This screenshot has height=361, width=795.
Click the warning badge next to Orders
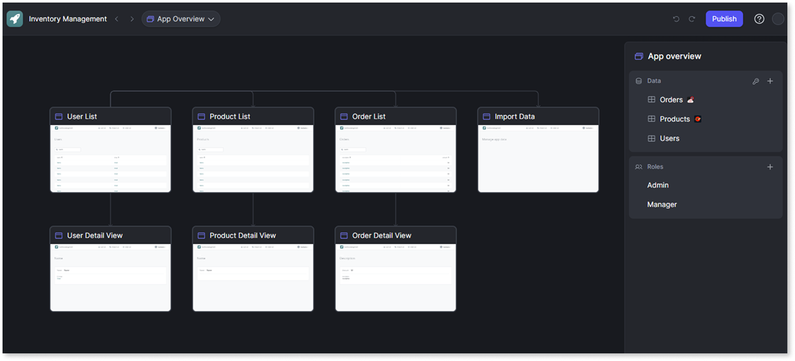tap(690, 100)
